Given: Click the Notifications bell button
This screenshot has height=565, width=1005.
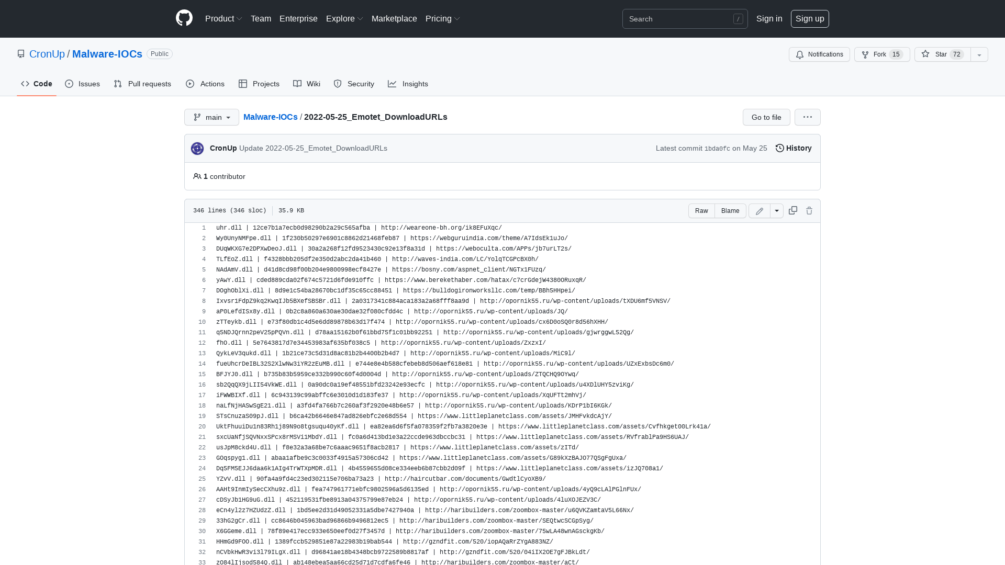Looking at the screenshot, I should click(819, 54).
